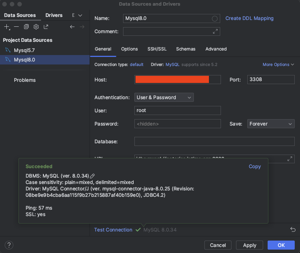300x253 pixels.
Task: Click the Create DDL Mapping link
Action: (x=249, y=18)
